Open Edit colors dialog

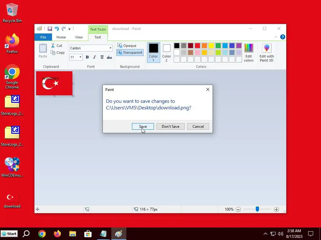click(249, 52)
